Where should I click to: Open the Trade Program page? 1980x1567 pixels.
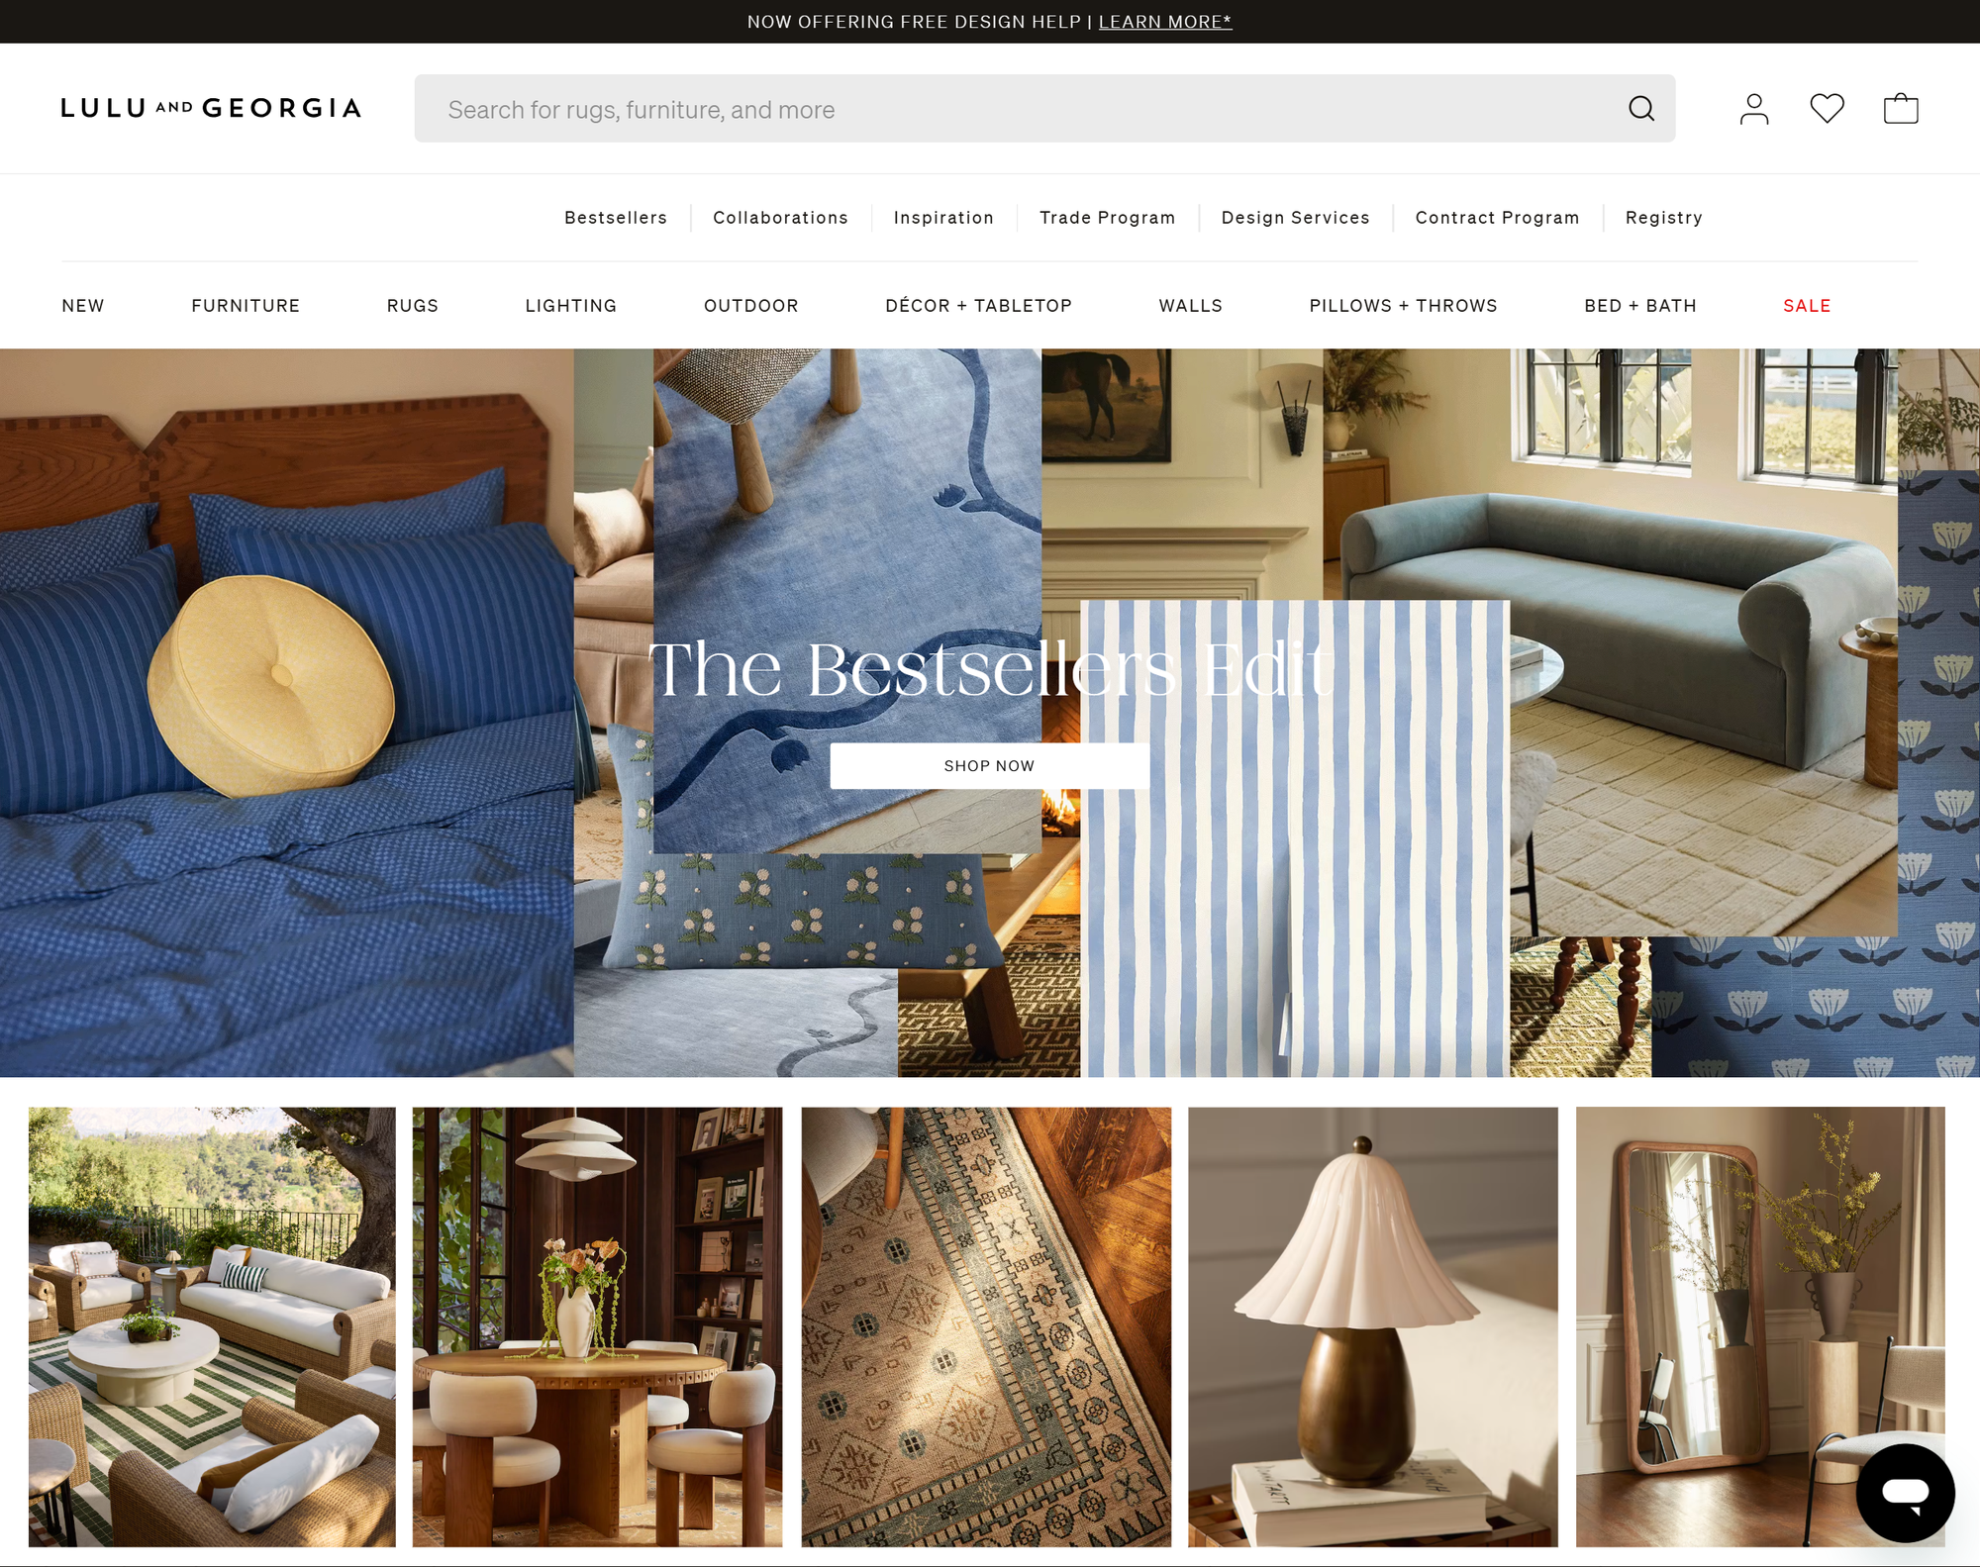tap(1106, 218)
